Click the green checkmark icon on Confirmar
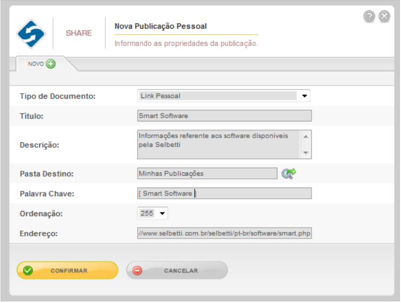The width and height of the screenshot is (401, 303). tap(28, 270)
